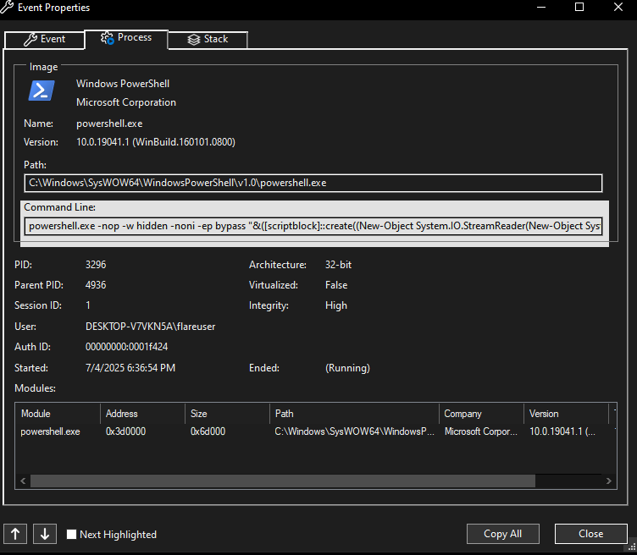
Task: Click the module path C:\Windows\SysWOW64\WindowsP... cell
Action: pyautogui.click(x=354, y=431)
